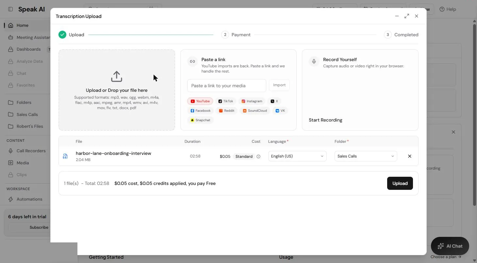Click the microphone icon in Record Yourself
The height and width of the screenshot is (263, 477).
click(314, 61)
